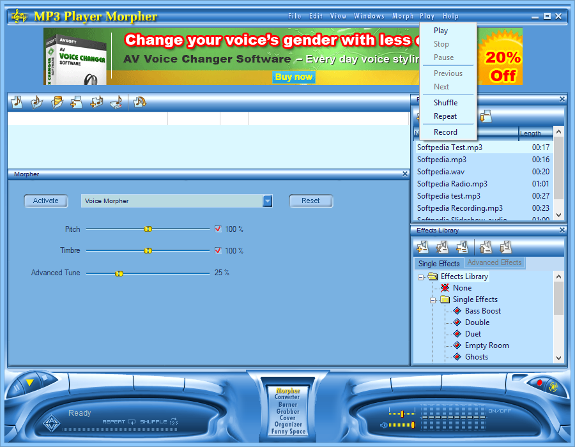Open the File menu

click(295, 16)
